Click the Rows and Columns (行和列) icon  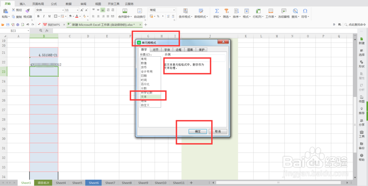[x=258, y=11]
